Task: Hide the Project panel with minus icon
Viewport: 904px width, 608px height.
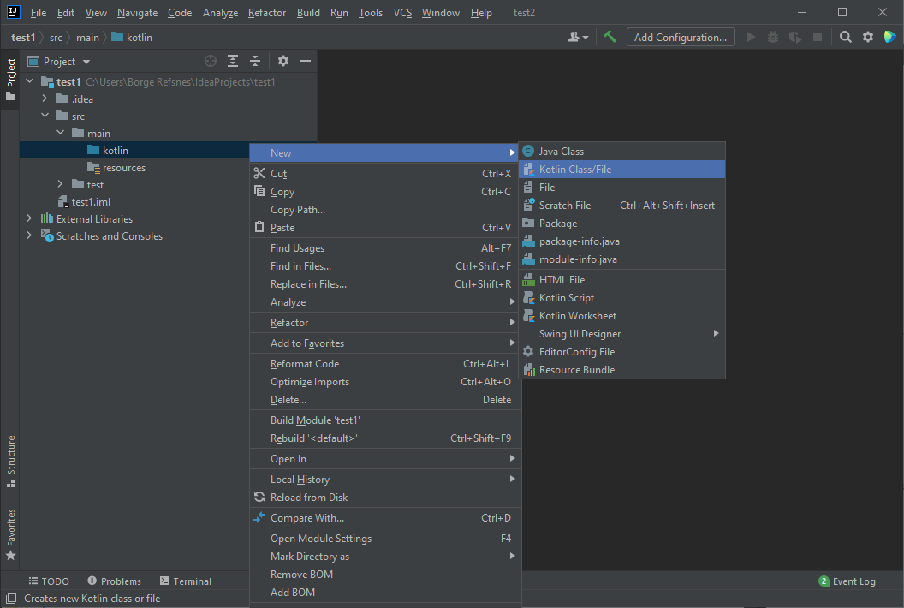Action: (306, 62)
